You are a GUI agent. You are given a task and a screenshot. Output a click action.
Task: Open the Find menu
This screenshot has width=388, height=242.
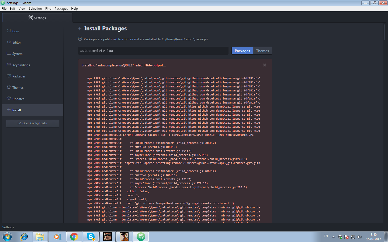(x=48, y=9)
